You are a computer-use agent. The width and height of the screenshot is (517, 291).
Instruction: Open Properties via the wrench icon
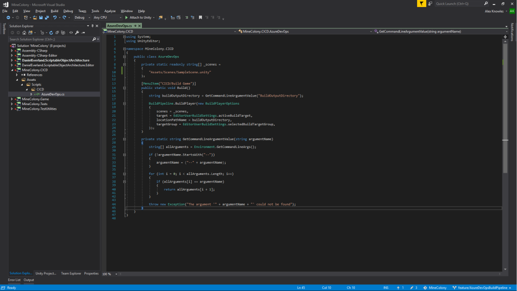[77, 32]
